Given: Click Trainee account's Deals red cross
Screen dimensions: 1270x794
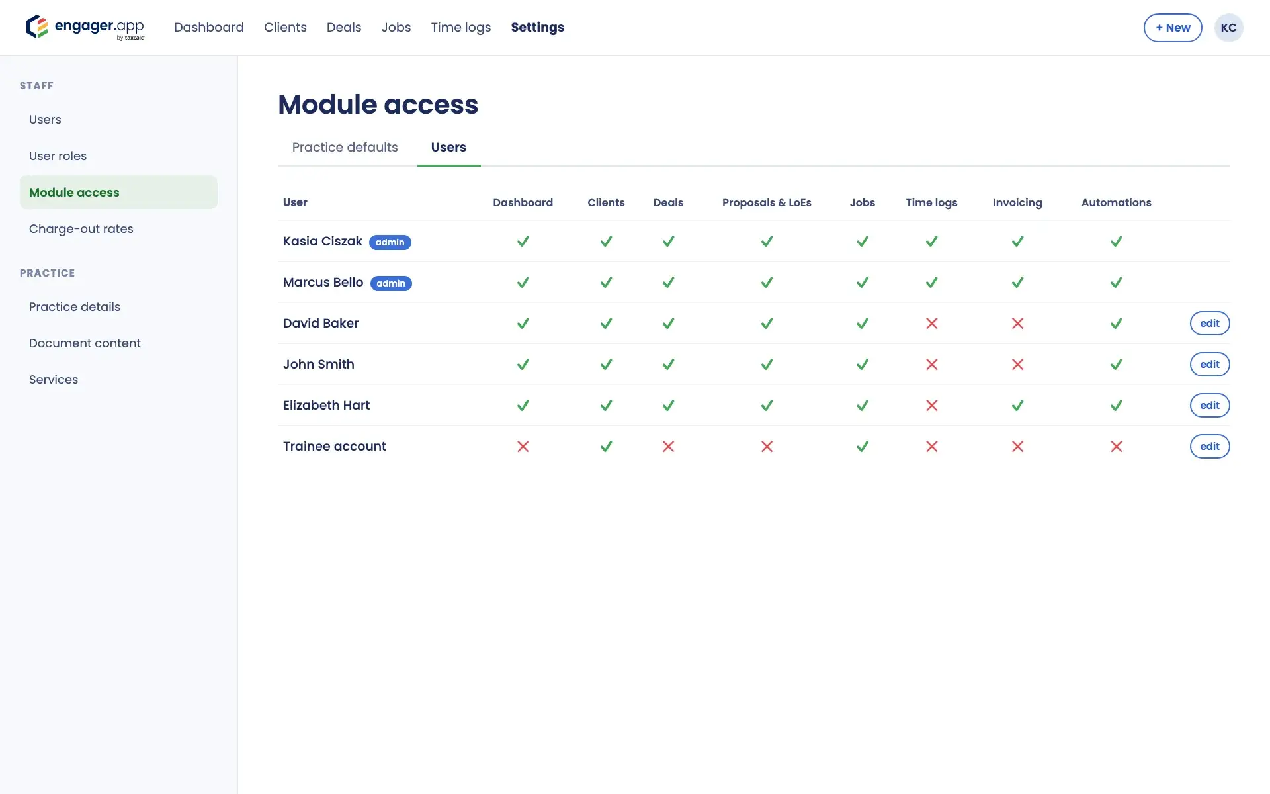Looking at the screenshot, I should click(668, 447).
